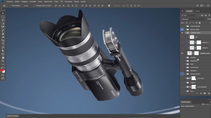Image resolution: width=211 pixels, height=118 pixels.
Task: Select the Quick Selection tool
Action: click(3, 24)
